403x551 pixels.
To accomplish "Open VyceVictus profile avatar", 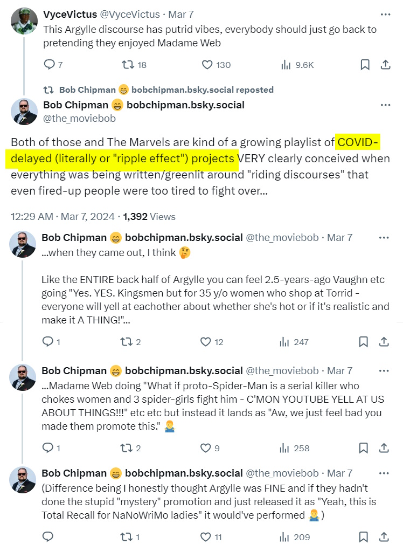I will click(24, 21).
